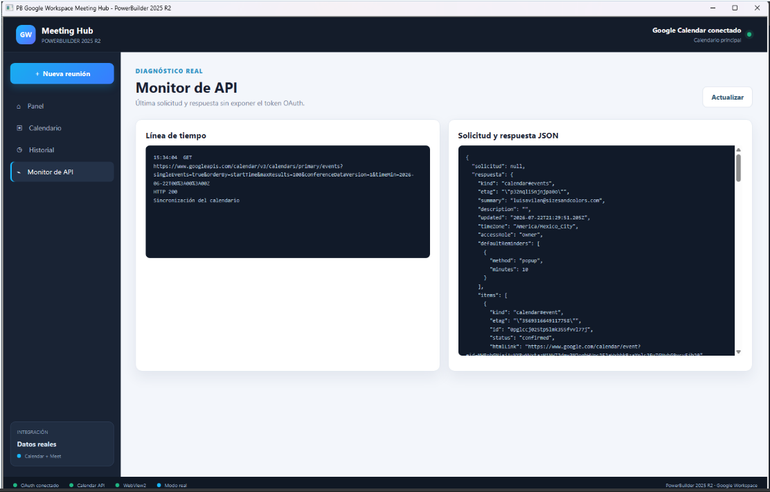Click 'Sincronización del calendario' log line

(x=197, y=201)
